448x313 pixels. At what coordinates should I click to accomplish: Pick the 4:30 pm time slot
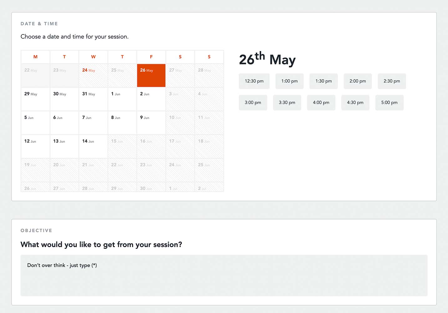(x=355, y=103)
